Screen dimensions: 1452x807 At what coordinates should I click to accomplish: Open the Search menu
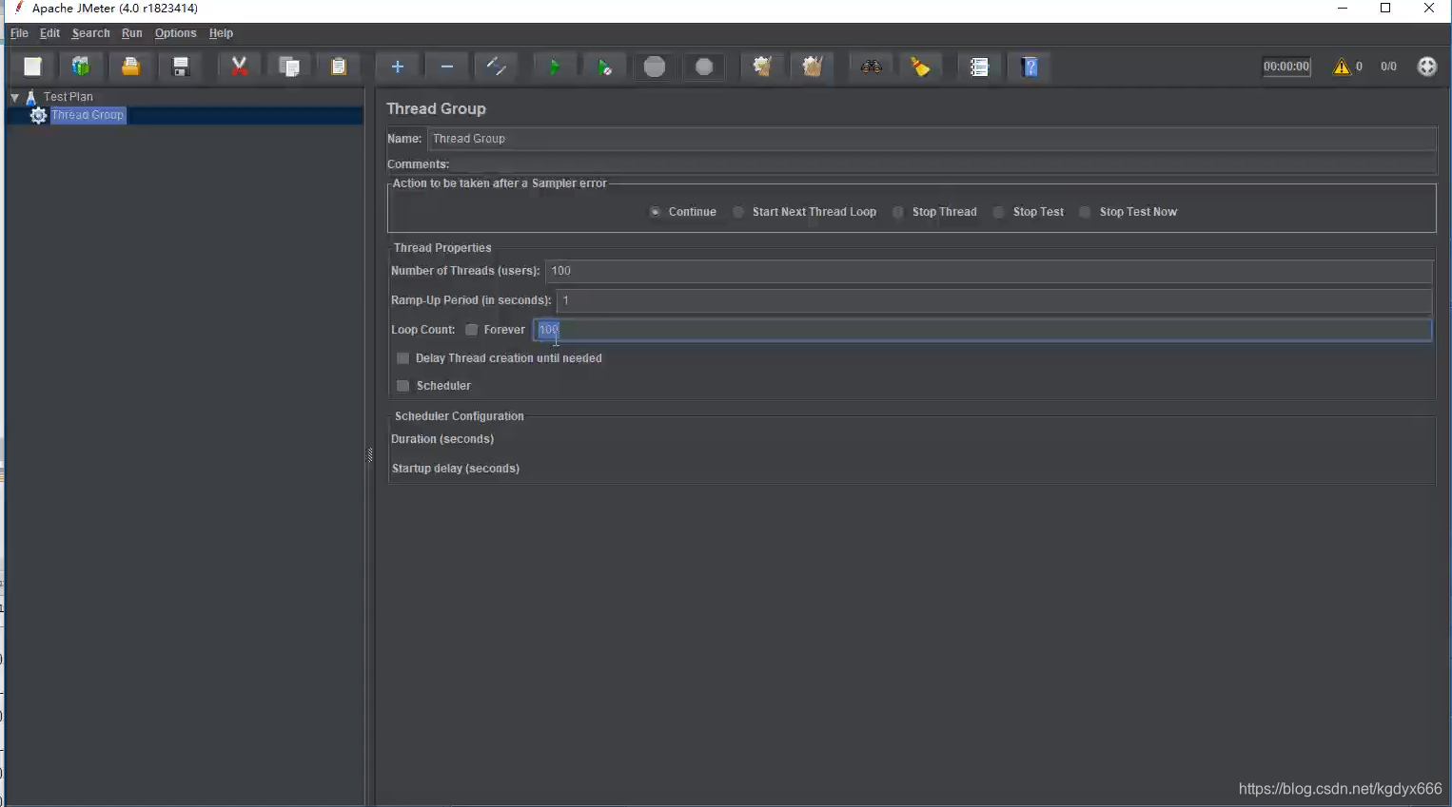(90, 33)
